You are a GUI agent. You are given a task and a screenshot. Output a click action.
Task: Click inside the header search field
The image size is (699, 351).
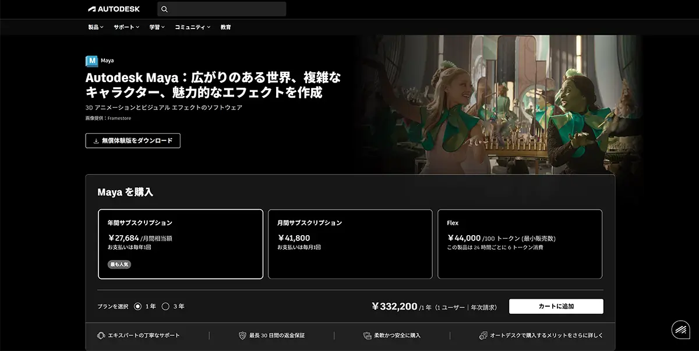[227, 9]
